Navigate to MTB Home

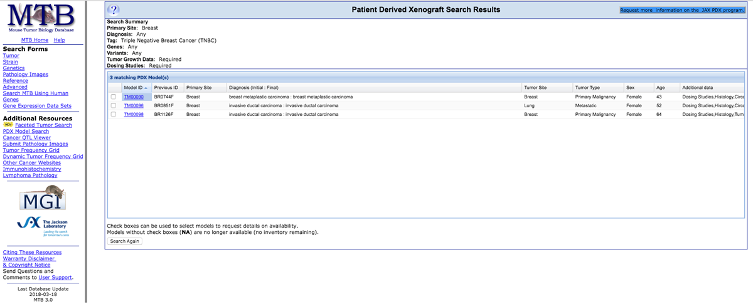(x=35, y=40)
